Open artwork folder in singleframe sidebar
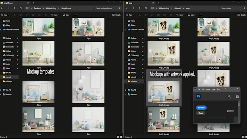Screen dimensions: 247x139 pyautogui.click(x=8, y=77)
